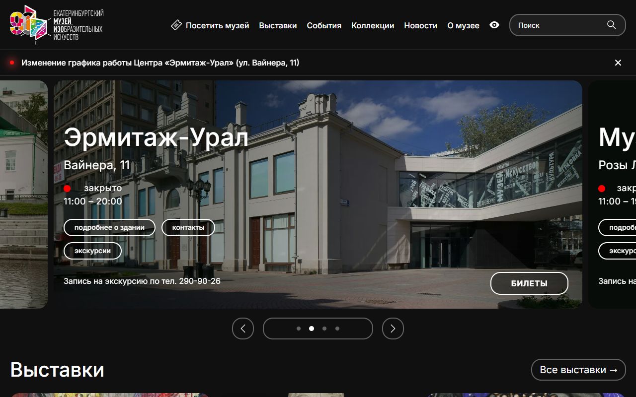This screenshot has width=636, height=397.
Task: Open the Все выставки link
Action: [578, 370]
